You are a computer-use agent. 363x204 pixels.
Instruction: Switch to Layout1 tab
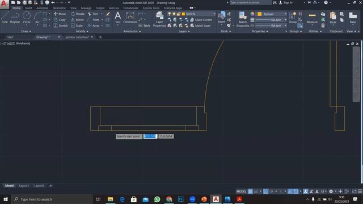point(24,185)
